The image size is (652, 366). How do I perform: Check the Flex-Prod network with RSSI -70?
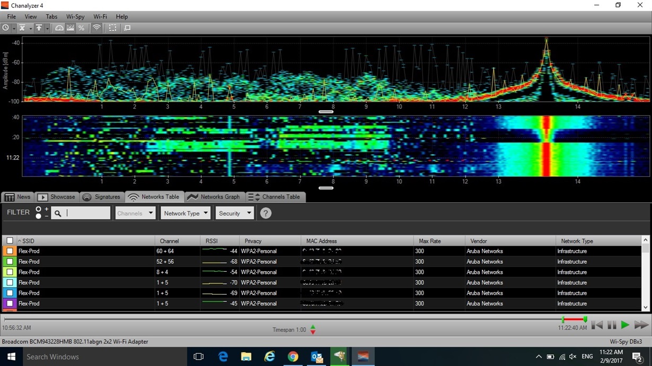(10, 282)
